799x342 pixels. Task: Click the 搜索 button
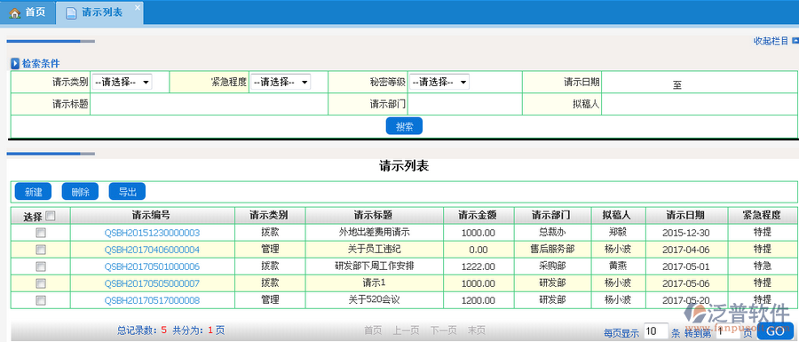(404, 126)
